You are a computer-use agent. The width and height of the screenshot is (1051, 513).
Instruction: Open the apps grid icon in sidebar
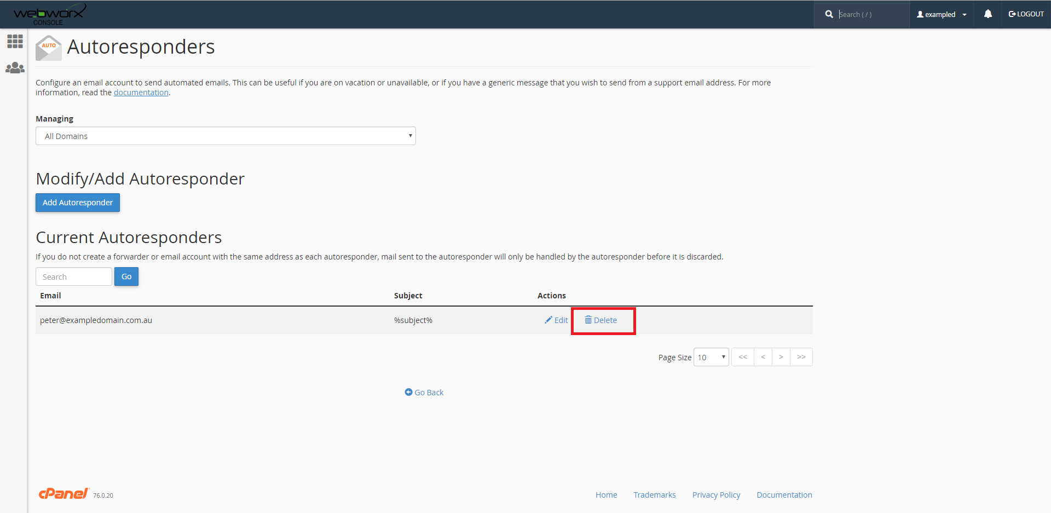pyautogui.click(x=15, y=42)
